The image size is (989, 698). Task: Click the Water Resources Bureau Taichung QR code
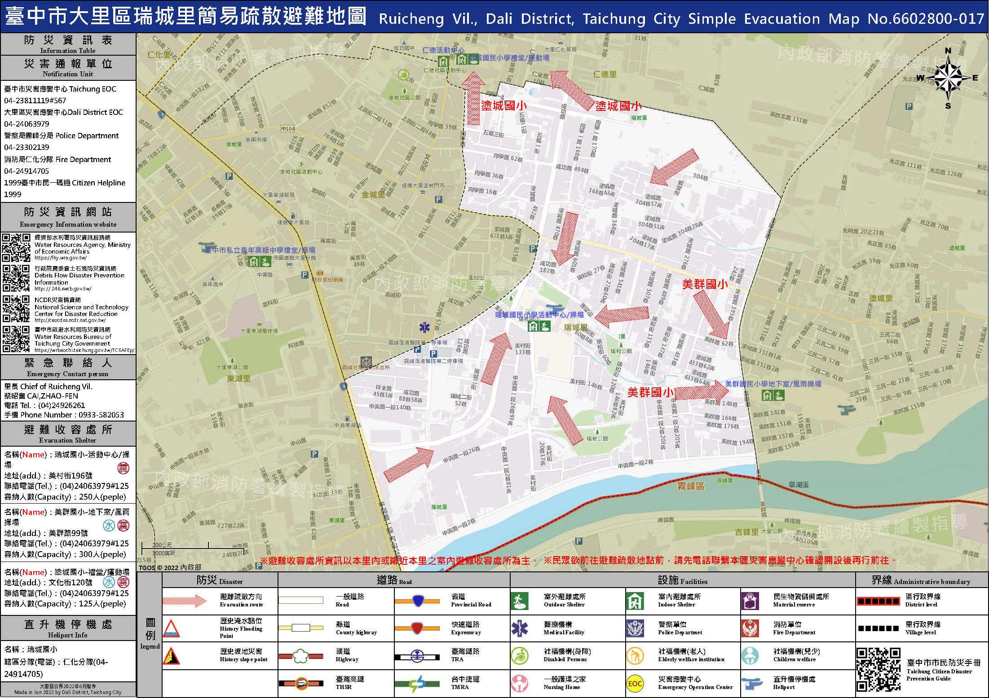click(x=17, y=339)
